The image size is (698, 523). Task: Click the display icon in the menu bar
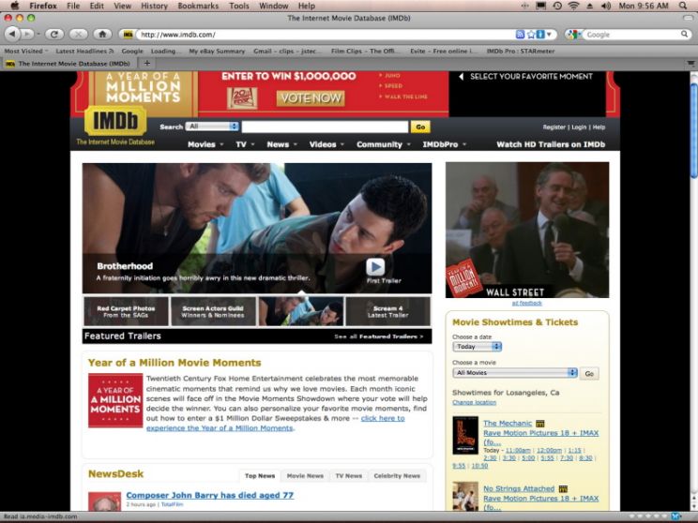click(x=541, y=6)
